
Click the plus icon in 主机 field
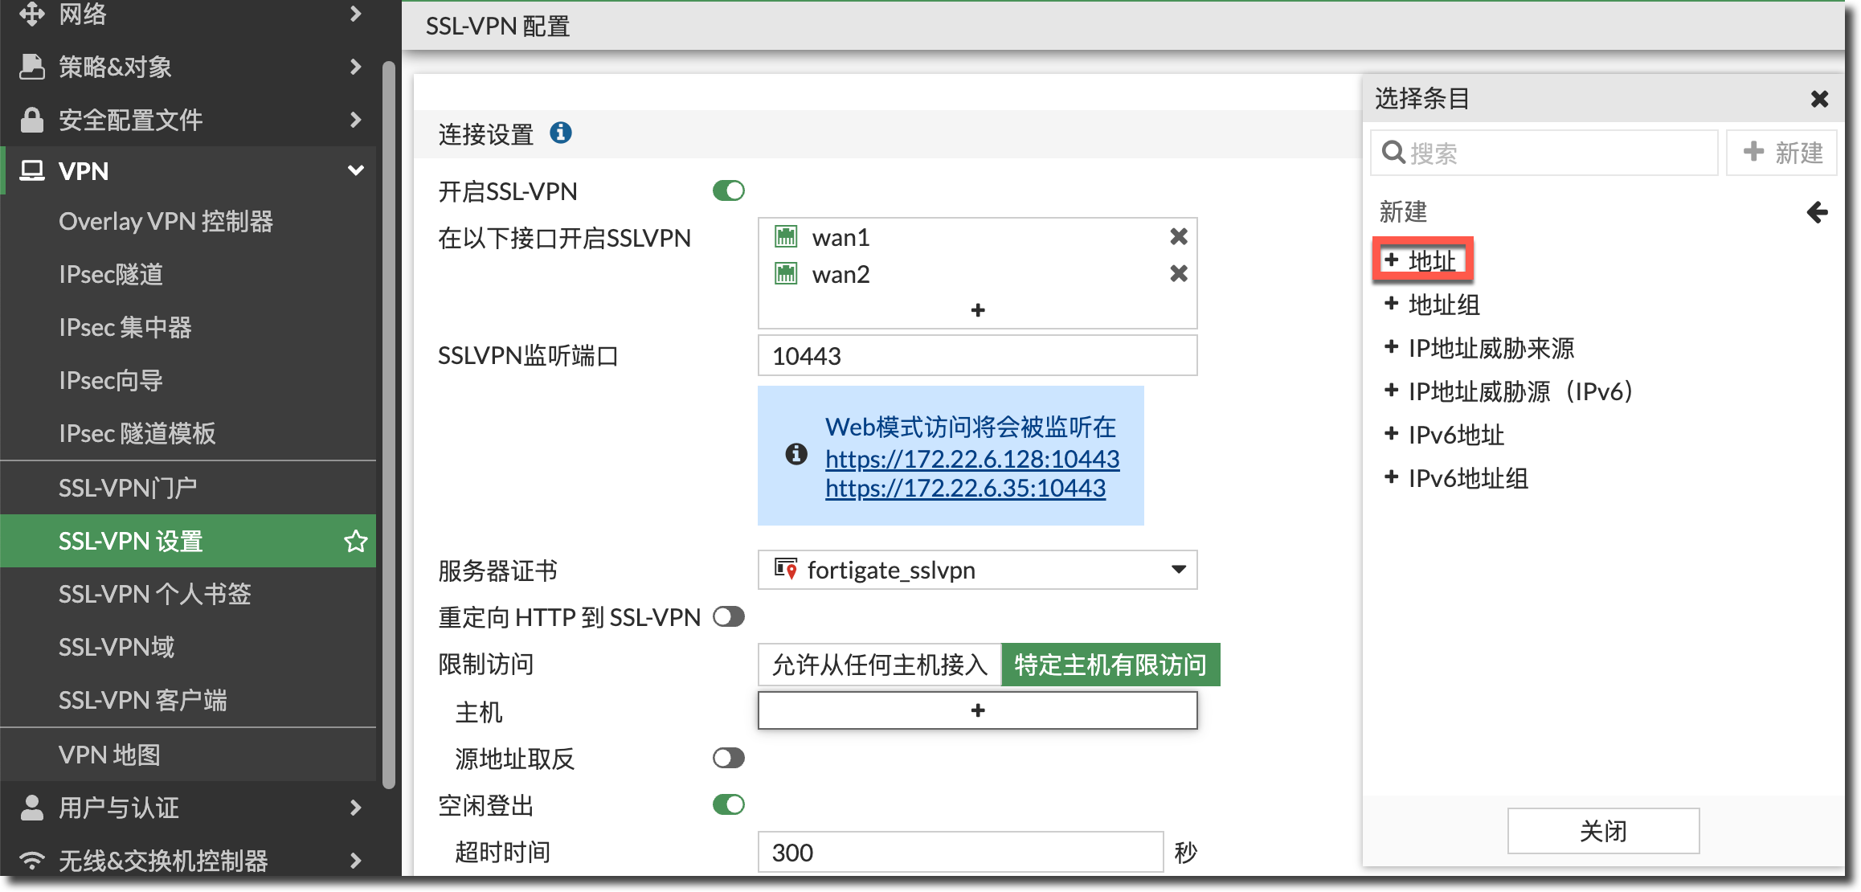point(977,710)
